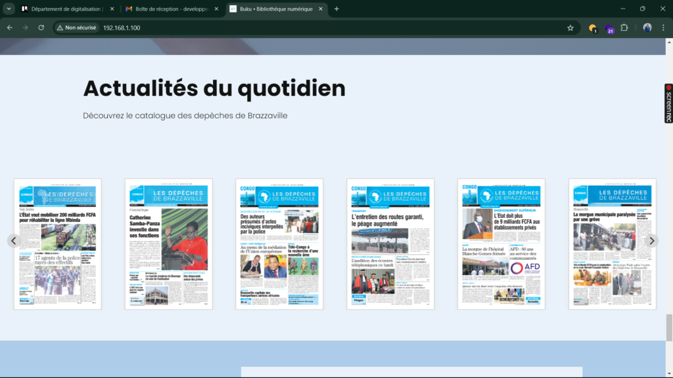This screenshot has width=673, height=378.
Task: Open a new browser tab
Action: 336,9
